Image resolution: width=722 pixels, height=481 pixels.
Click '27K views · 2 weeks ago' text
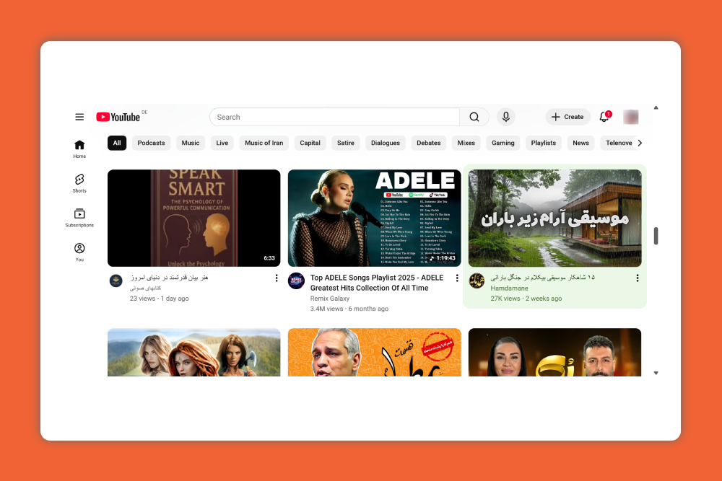526,299
